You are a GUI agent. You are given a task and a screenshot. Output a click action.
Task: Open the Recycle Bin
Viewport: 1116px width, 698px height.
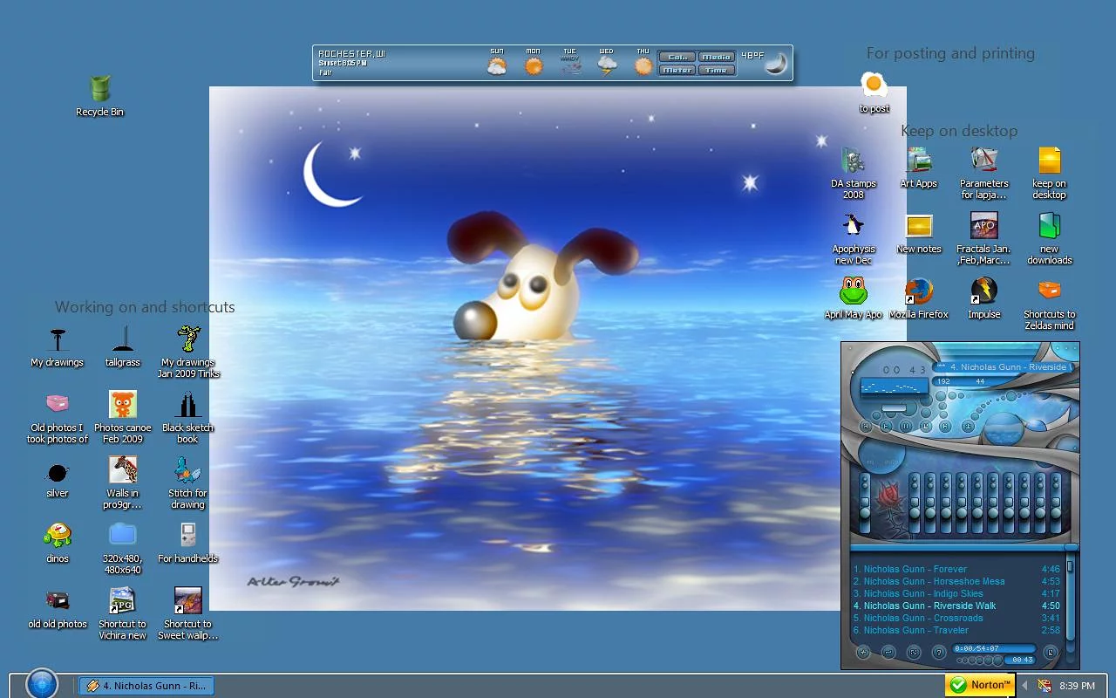pos(99,90)
